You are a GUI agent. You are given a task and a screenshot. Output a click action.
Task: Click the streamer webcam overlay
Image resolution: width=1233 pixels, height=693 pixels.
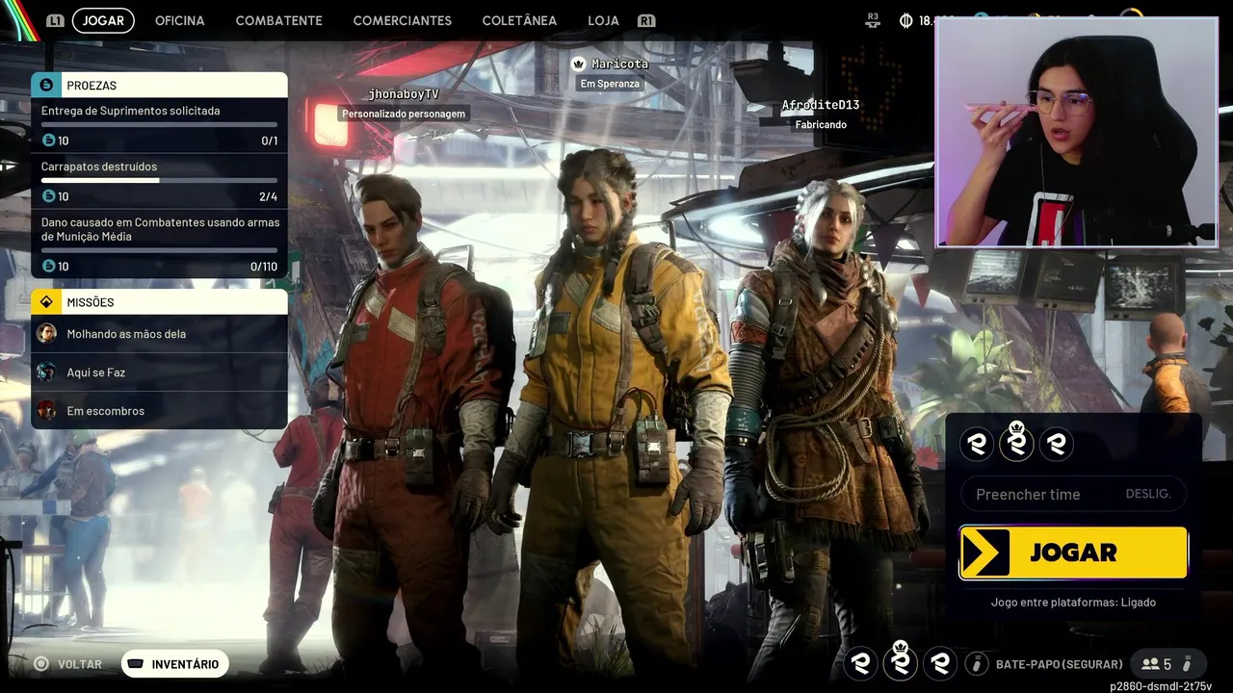tap(1077, 132)
